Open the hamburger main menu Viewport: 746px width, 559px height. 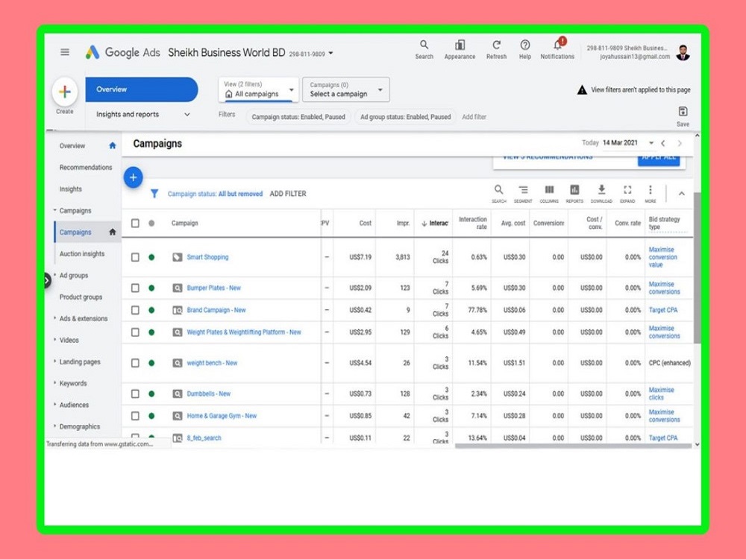click(x=65, y=52)
